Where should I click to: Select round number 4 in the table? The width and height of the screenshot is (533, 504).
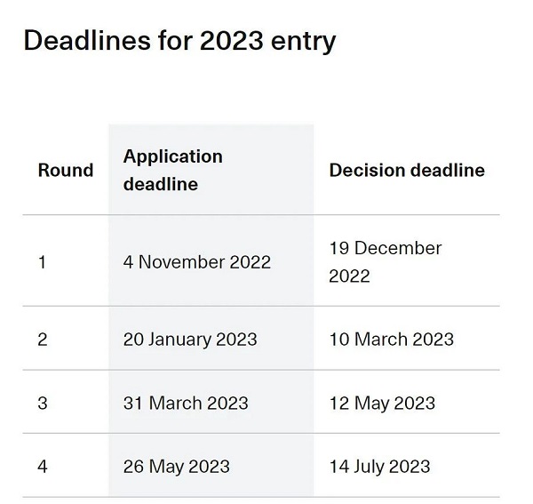tap(43, 466)
